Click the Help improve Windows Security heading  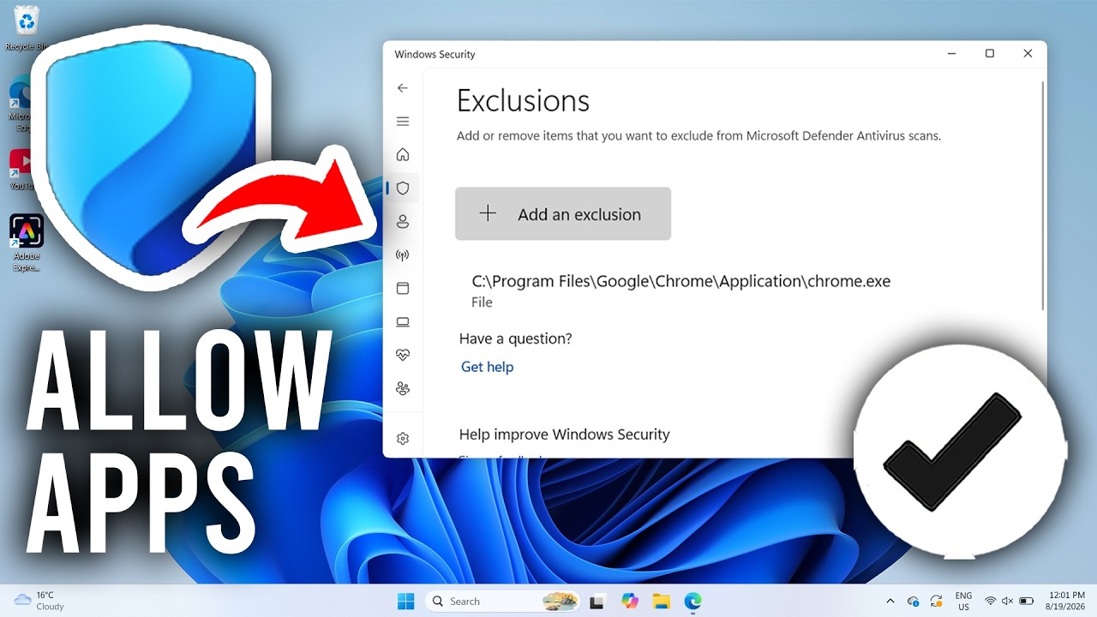564,434
